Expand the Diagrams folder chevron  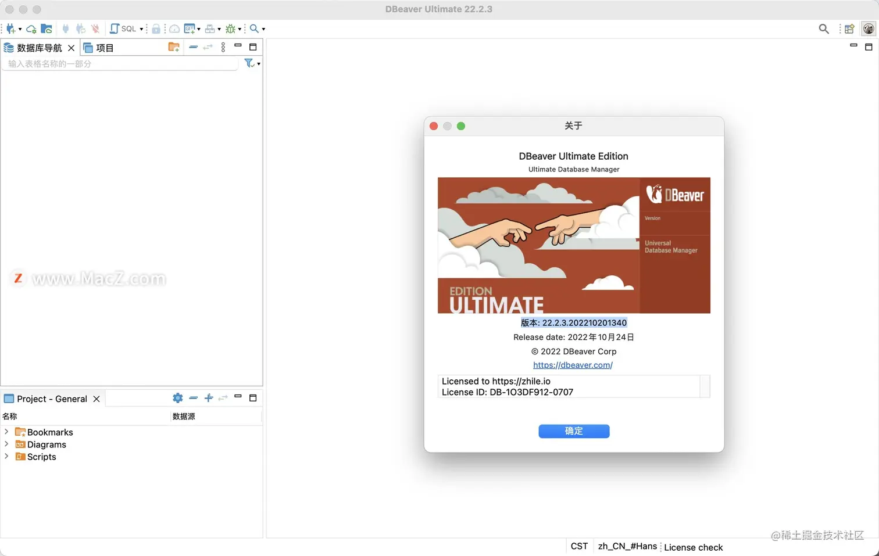point(6,444)
